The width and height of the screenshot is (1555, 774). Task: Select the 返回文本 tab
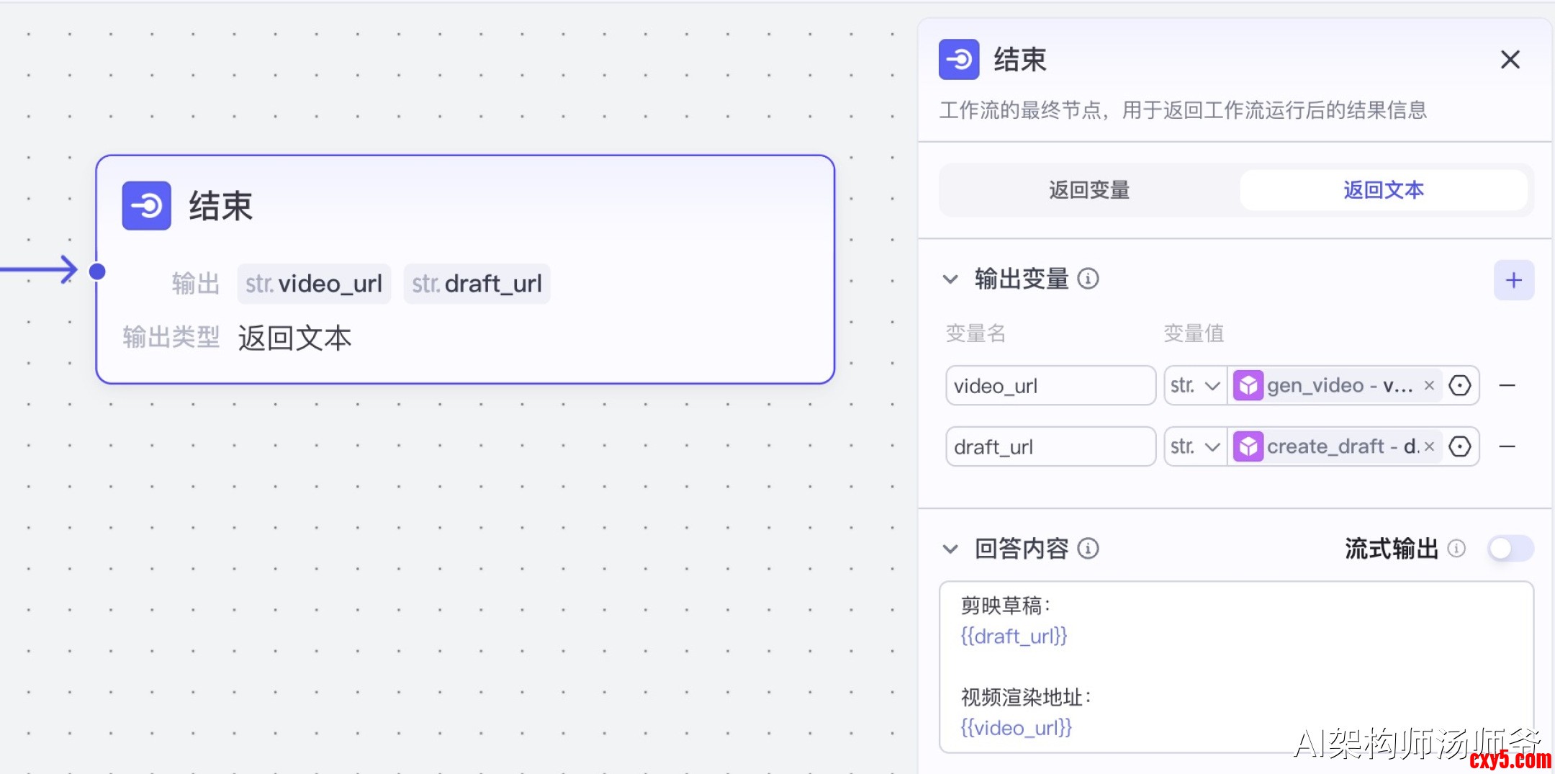(x=1383, y=190)
